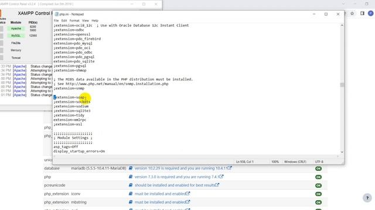Toggle the Tomcat service box in XAMPP
This screenshot has width=375, height=210.
pos(1,58)
